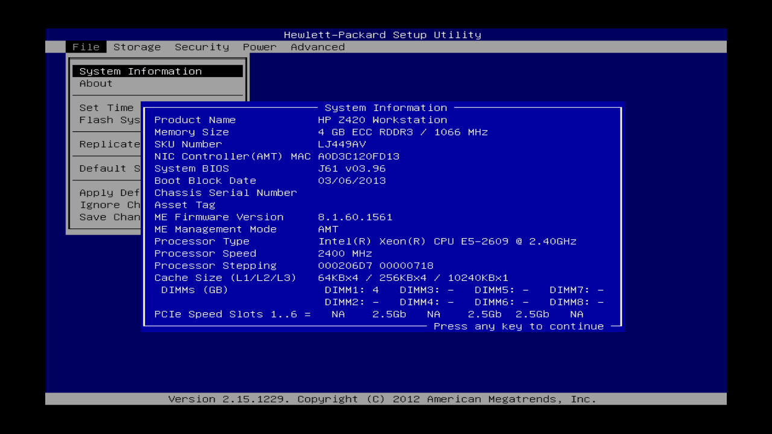
Task: Choose the Default Setup entry
Action: 110,168
